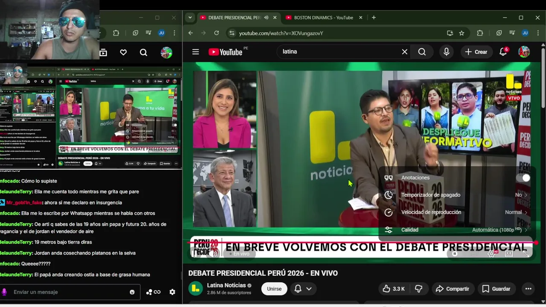The image size is (546, 307).
Task: Open more actions three-dot menu under video
Action: pos(528,289)
